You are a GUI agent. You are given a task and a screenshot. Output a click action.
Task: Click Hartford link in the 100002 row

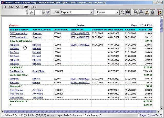point(36,48)
